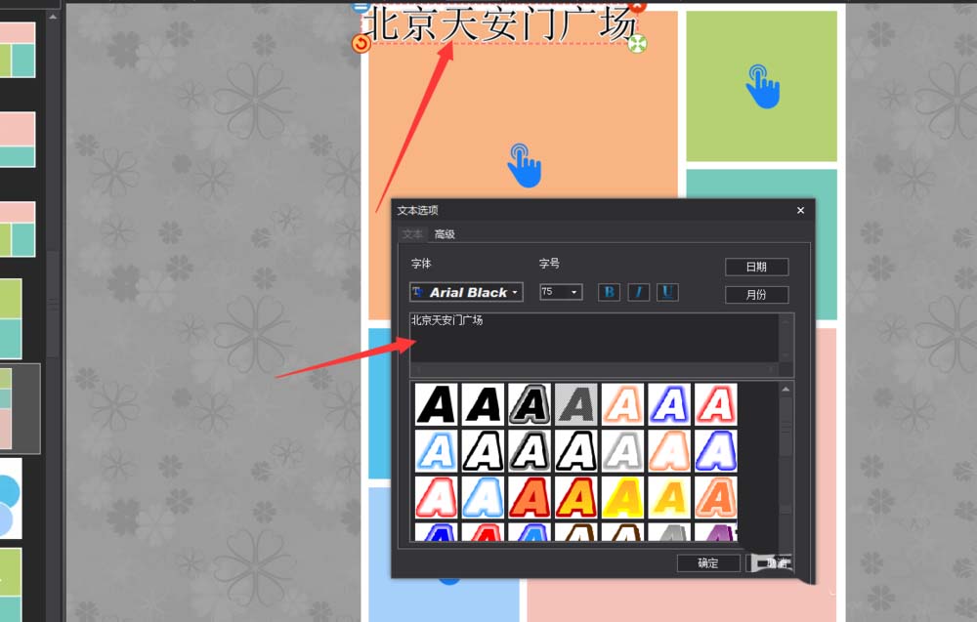The width and height of the screenshot is (977, 622).
Task: Toggle bold text formatting
Action: (609, 292)
